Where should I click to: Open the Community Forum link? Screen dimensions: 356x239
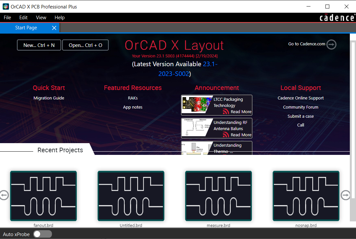pos(301,107)
